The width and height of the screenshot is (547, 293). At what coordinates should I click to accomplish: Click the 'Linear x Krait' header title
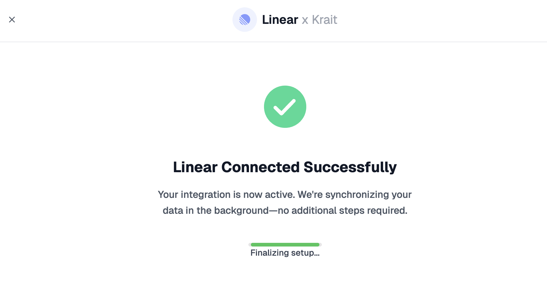click(x=300, y=20)
